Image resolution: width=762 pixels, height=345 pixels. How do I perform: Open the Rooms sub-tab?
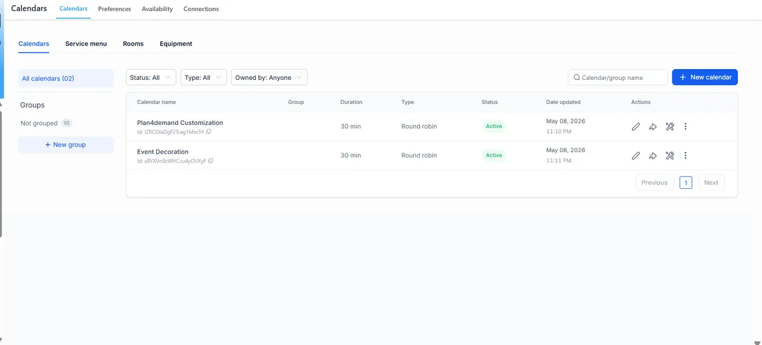[133, 44]
